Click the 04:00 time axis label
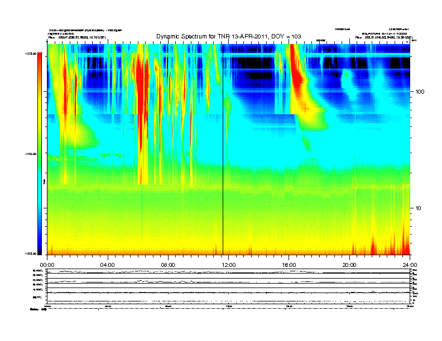442x341 pixels. coord(108,265)
